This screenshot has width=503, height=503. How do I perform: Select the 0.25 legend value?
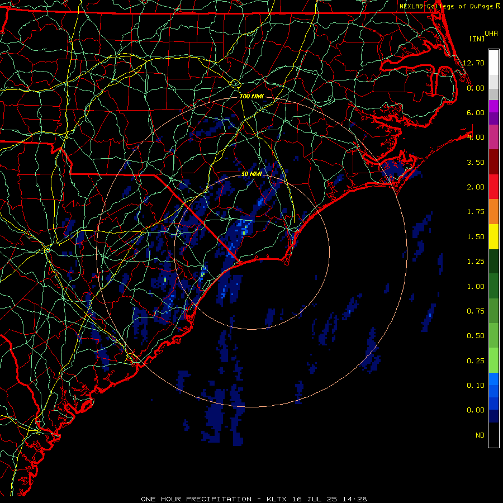click(x=476, y=361)
